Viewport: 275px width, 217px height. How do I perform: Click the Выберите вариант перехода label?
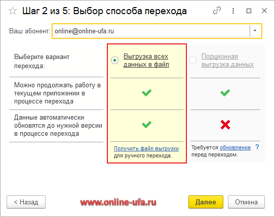pos(42,62)
